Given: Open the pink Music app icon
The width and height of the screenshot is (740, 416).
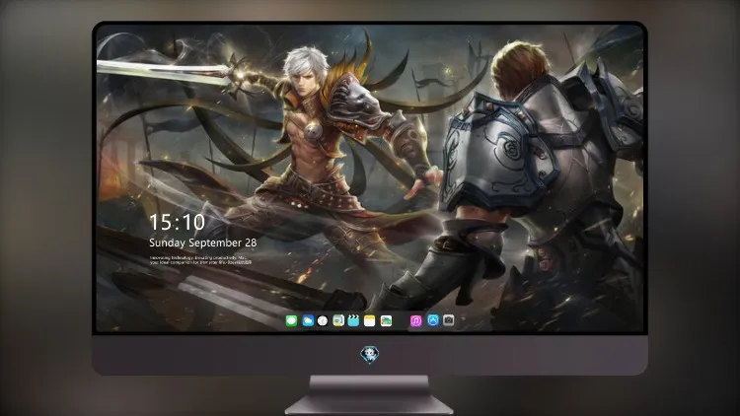Looking at the screenshot, I should point(415,321).
